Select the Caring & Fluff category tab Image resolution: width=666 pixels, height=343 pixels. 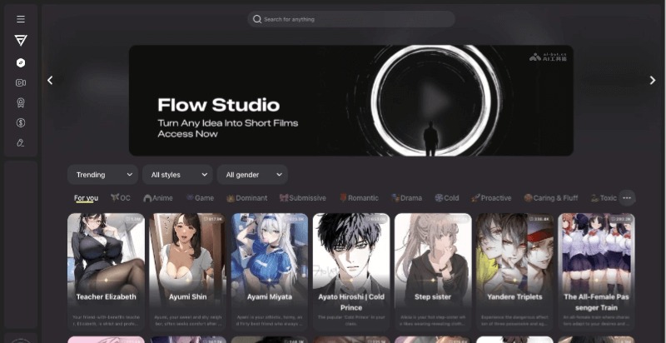click(x=551, y=198)
